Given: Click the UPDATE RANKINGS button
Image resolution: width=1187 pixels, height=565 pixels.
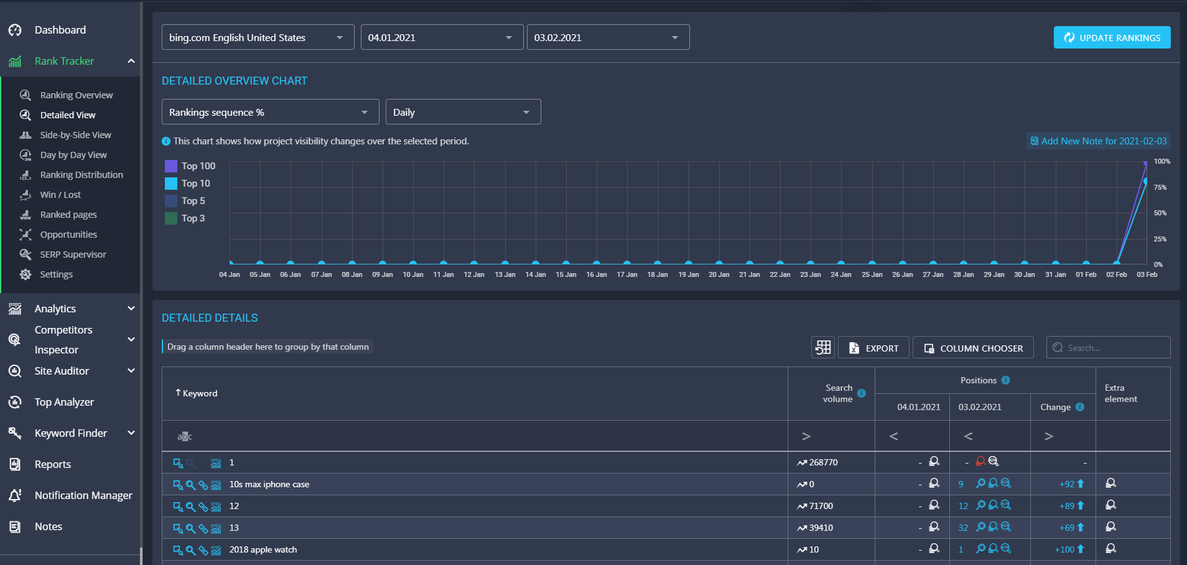Looking at the screenshot, I should coord(1112,37).
